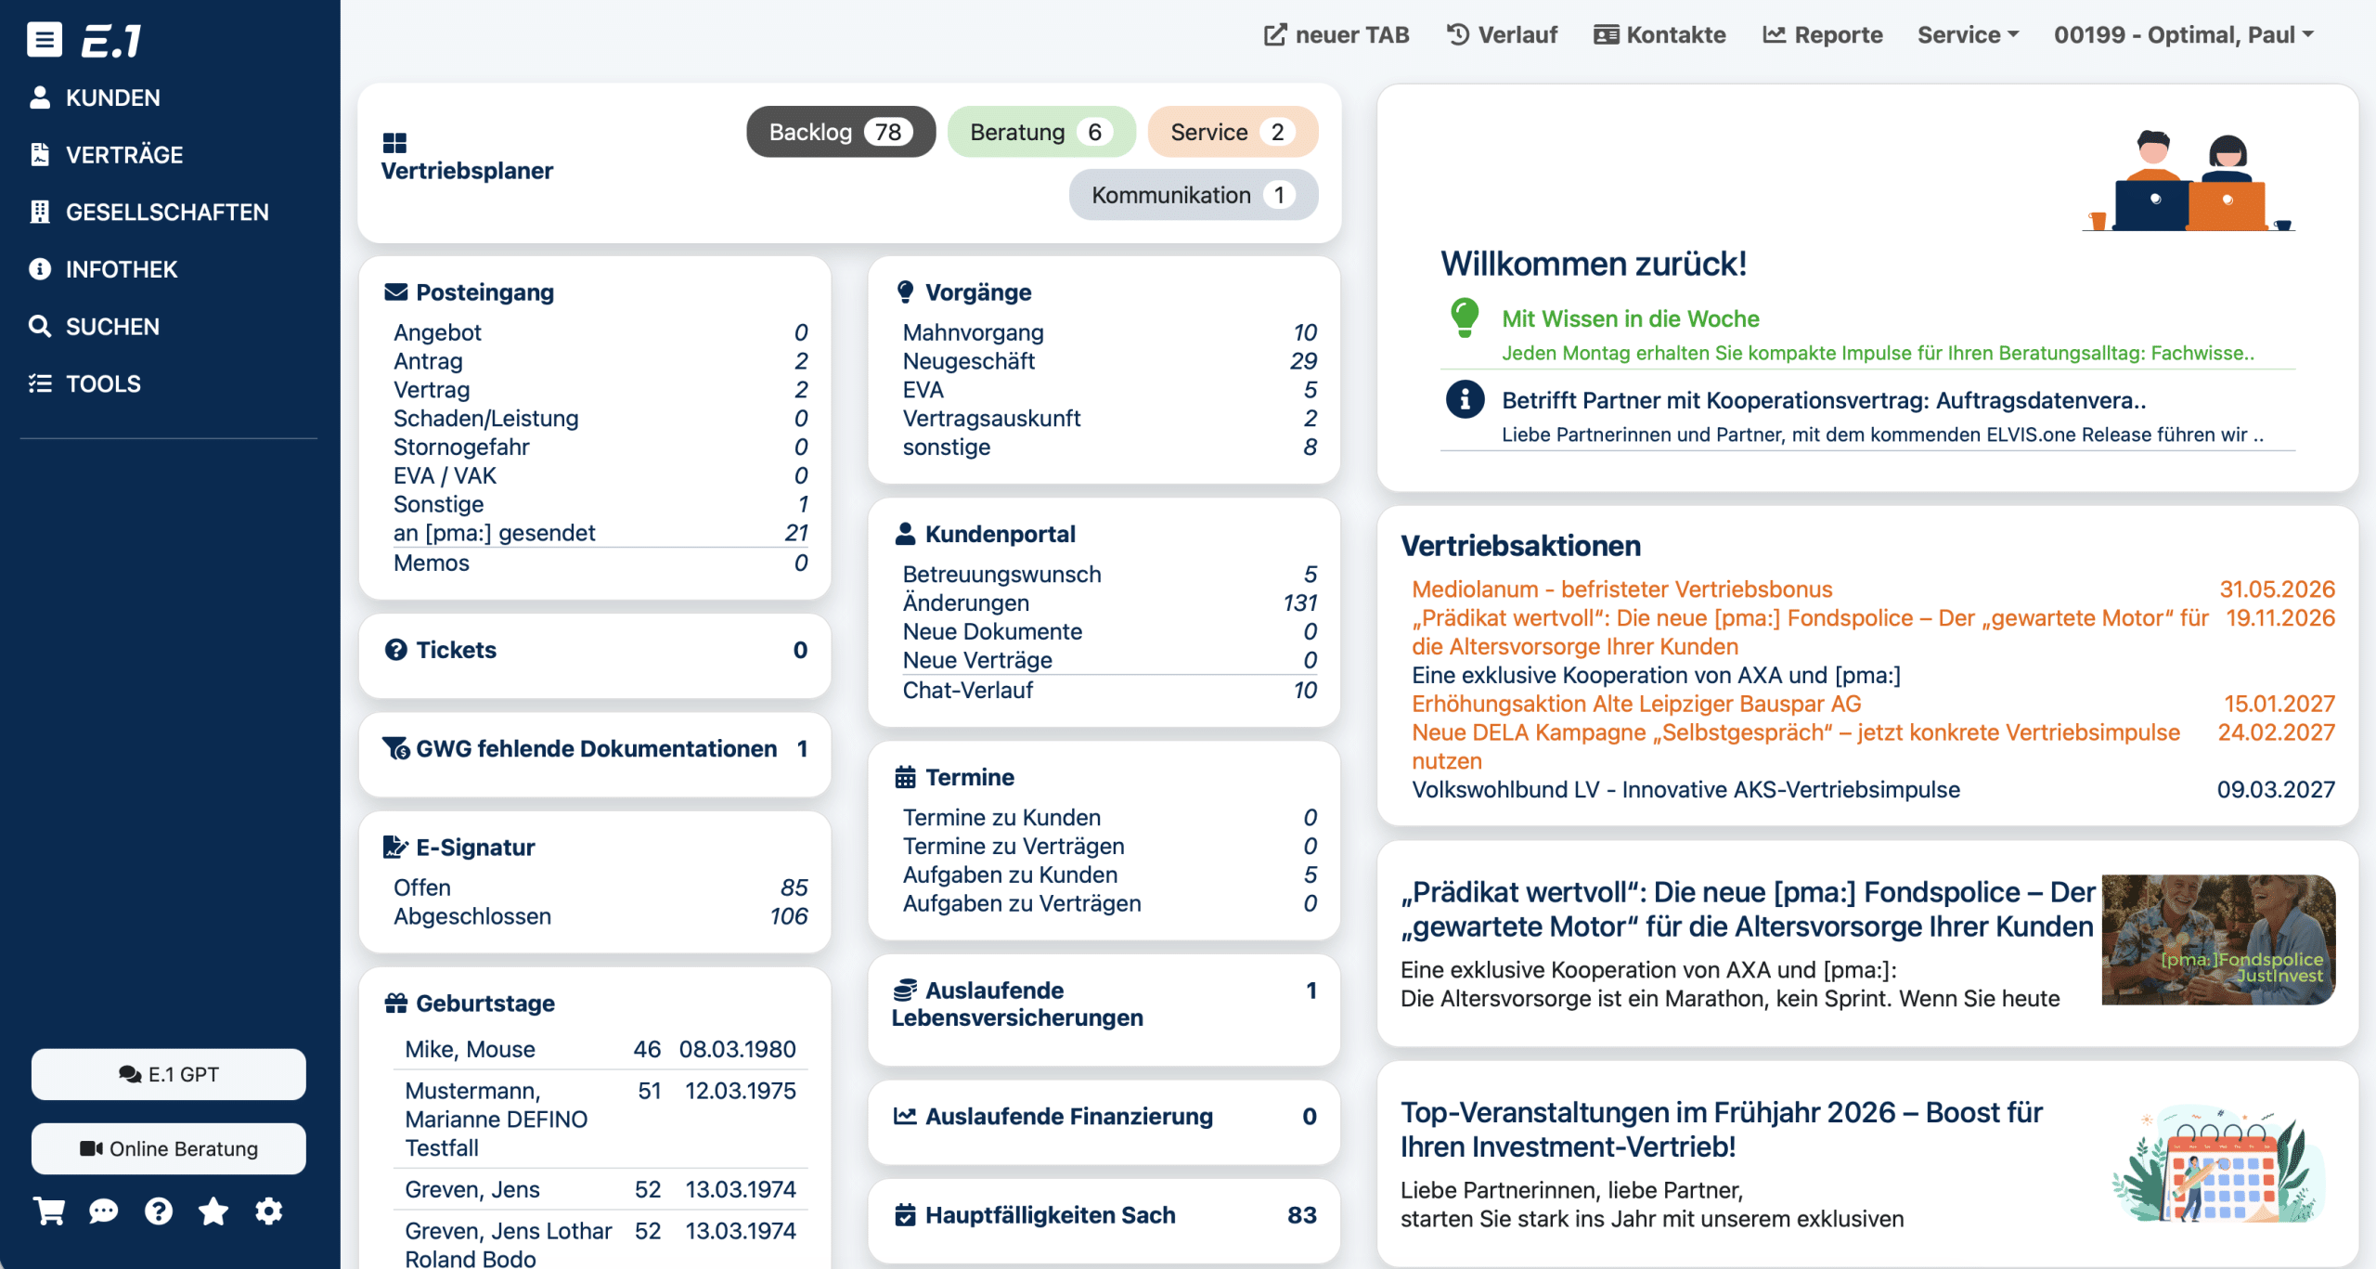Click the favorites star icon
The width and height of the screenshot is (2376, 1269).
213,1211
